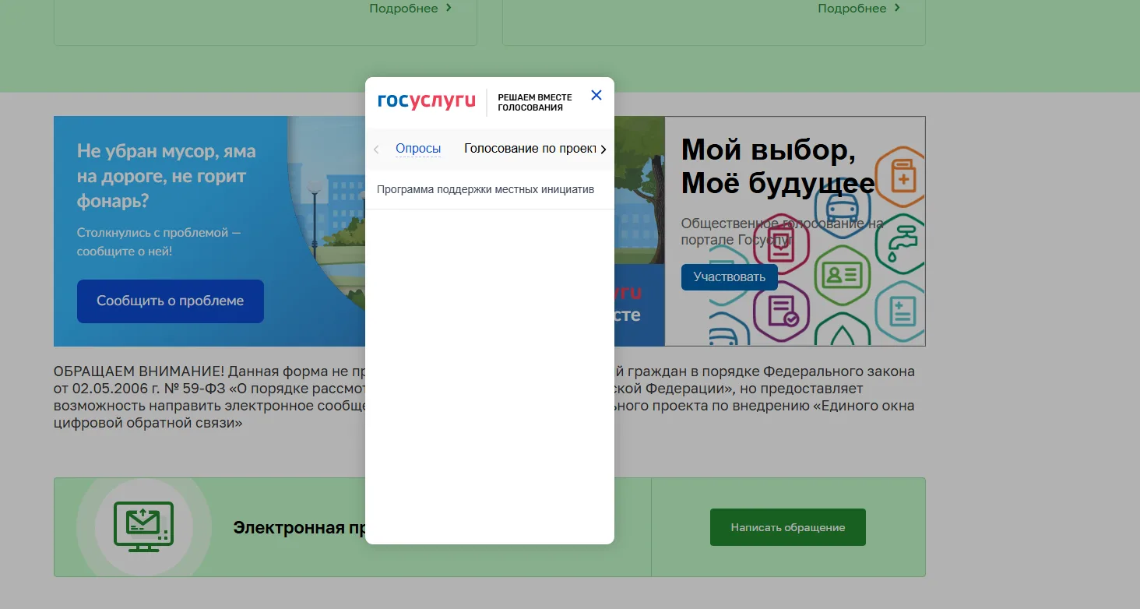Open the Госуслуги logo in popup
Viewport: 1140px width, 609px height.
tap(426, 101)
